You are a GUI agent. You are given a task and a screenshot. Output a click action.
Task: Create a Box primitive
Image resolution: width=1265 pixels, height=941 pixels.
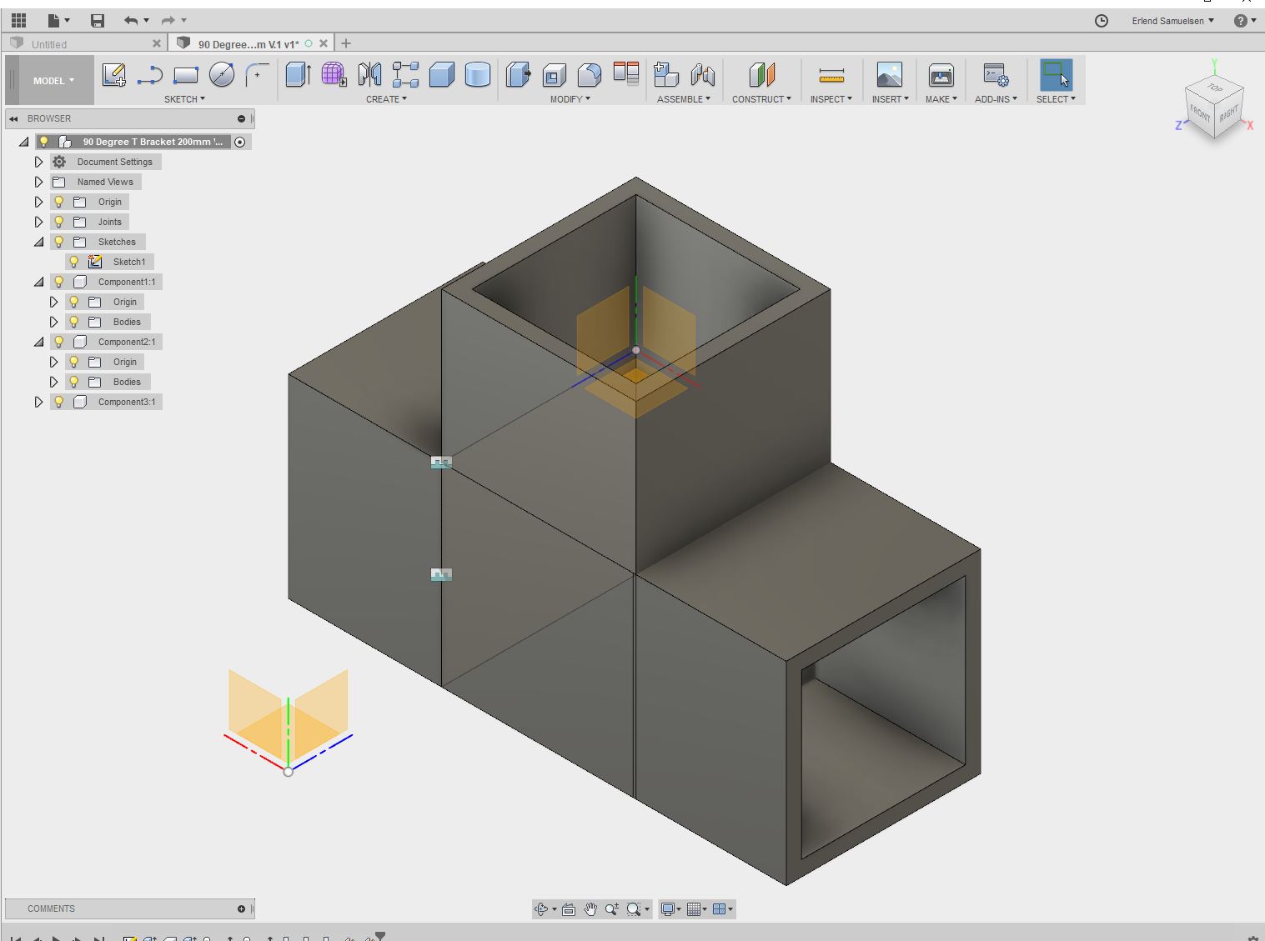441,75
